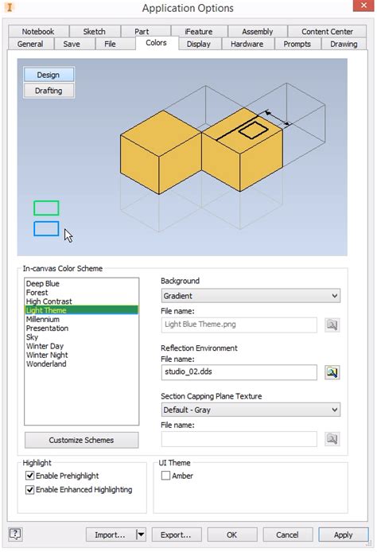Click the background file name browse icon
Image resolution: width=377 pixels, height=552 pixels.
332,325
